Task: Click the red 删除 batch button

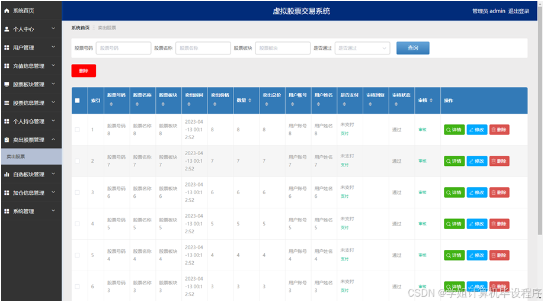Action: [84, 70]
